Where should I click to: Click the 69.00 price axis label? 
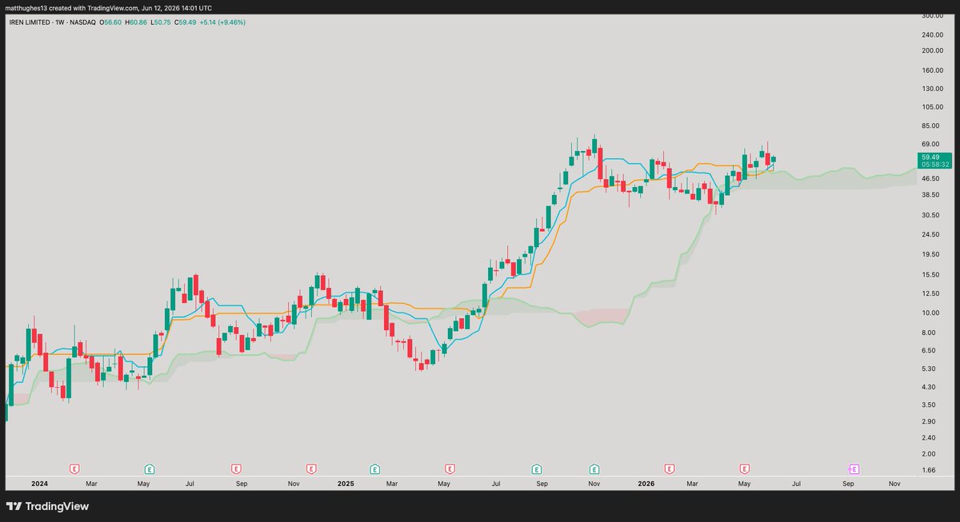(930, 142)
